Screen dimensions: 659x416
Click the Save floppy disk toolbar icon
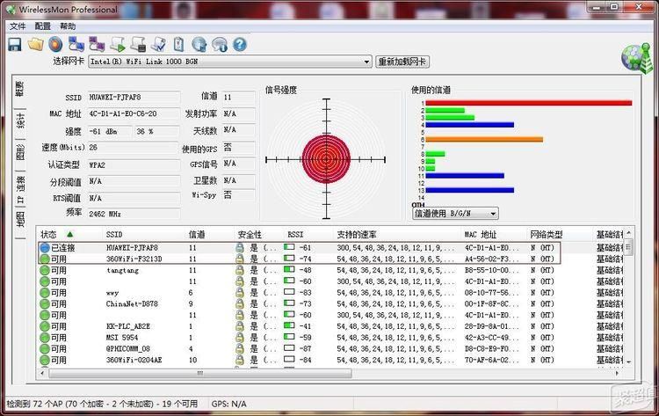click(15, 44)
